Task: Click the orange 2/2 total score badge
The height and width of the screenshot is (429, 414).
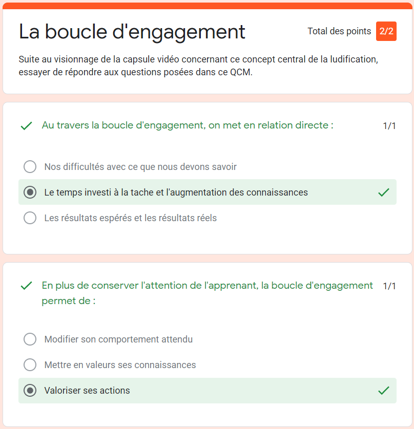Action: point(386,31)
